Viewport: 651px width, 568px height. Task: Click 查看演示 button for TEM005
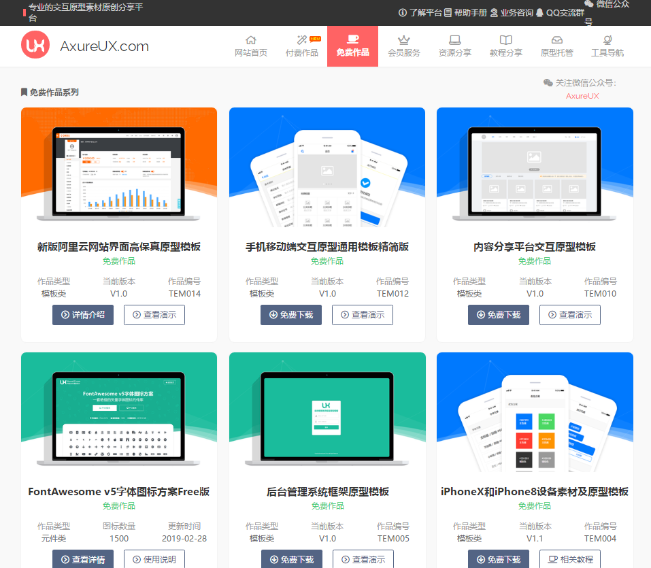coord(363,559)
